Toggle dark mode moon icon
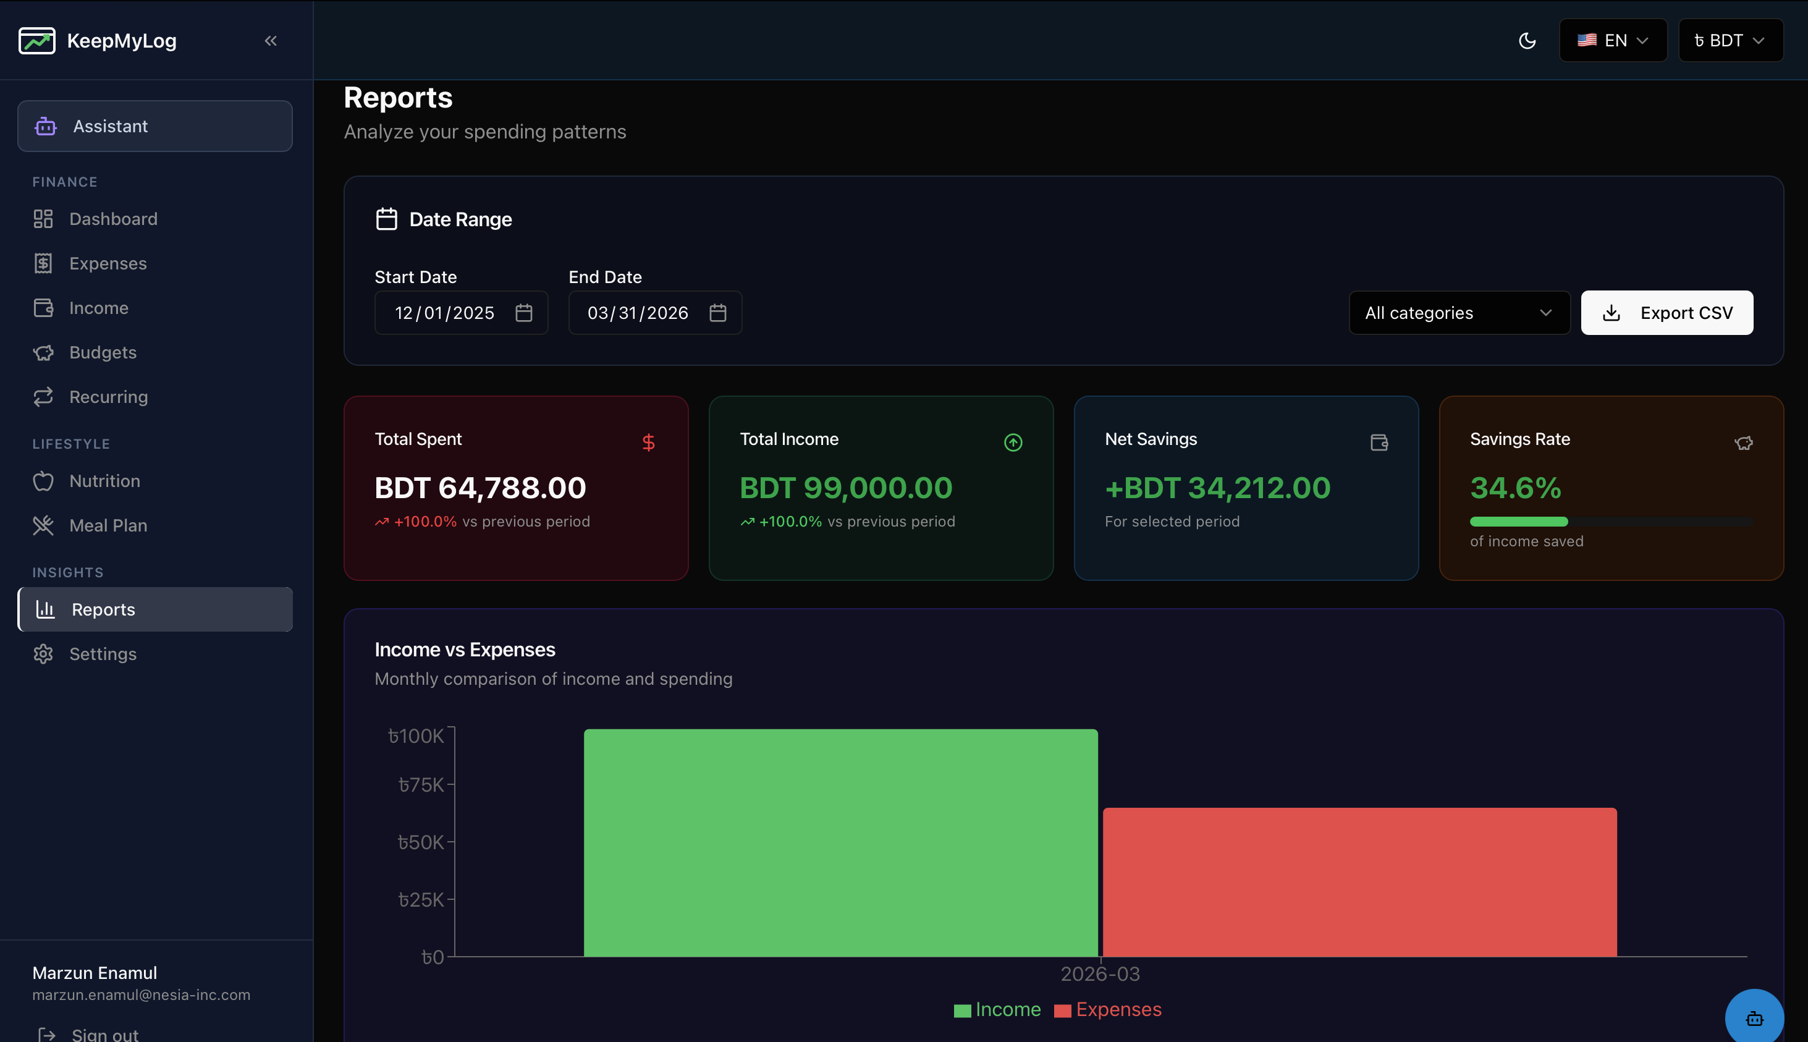This screenshot has height=1042, width=1808. [x=1527, y=41]
